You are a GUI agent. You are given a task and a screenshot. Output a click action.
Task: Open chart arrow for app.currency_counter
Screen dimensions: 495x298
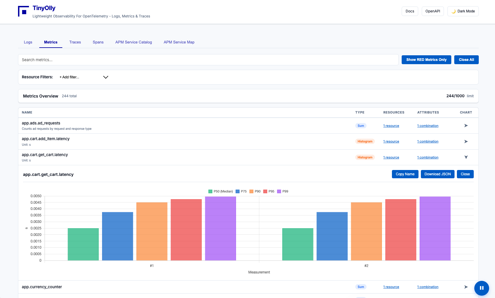point(466,287)
